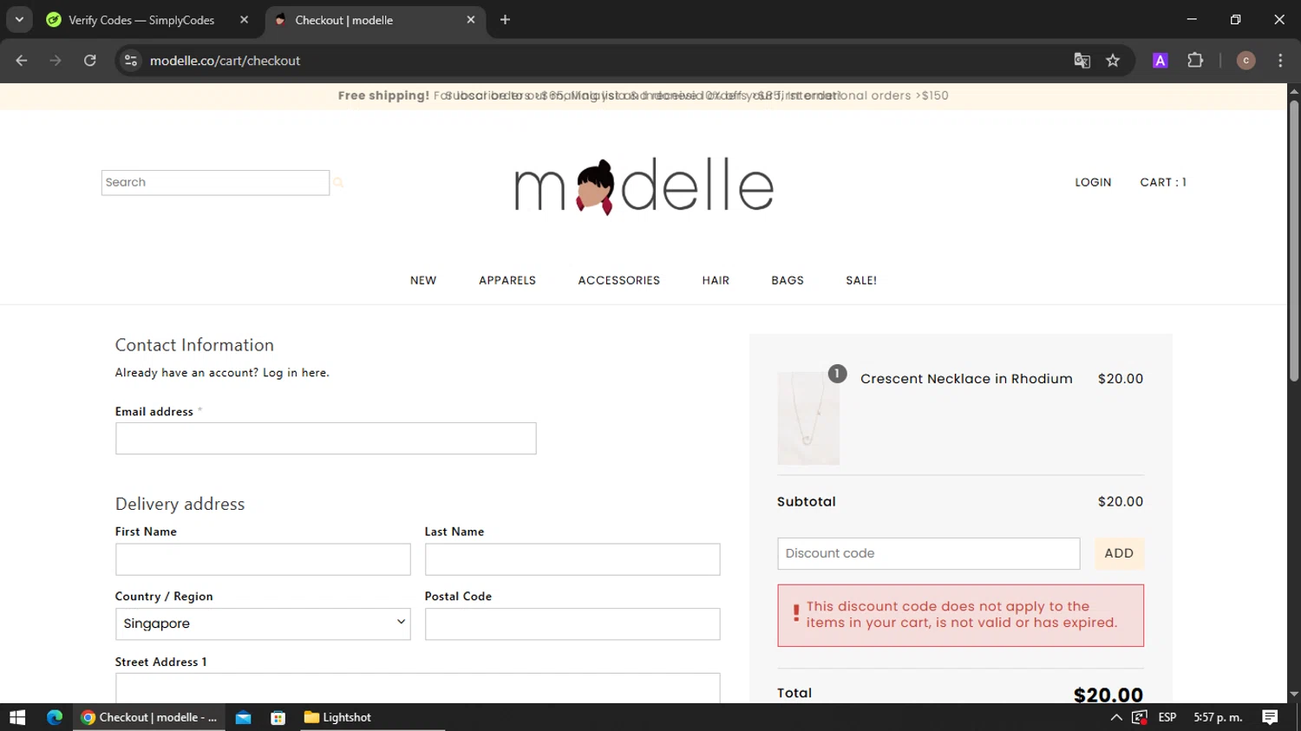
Task: Click the taskbar clock 5:57 p. m.
Action: coord(1218,718)
